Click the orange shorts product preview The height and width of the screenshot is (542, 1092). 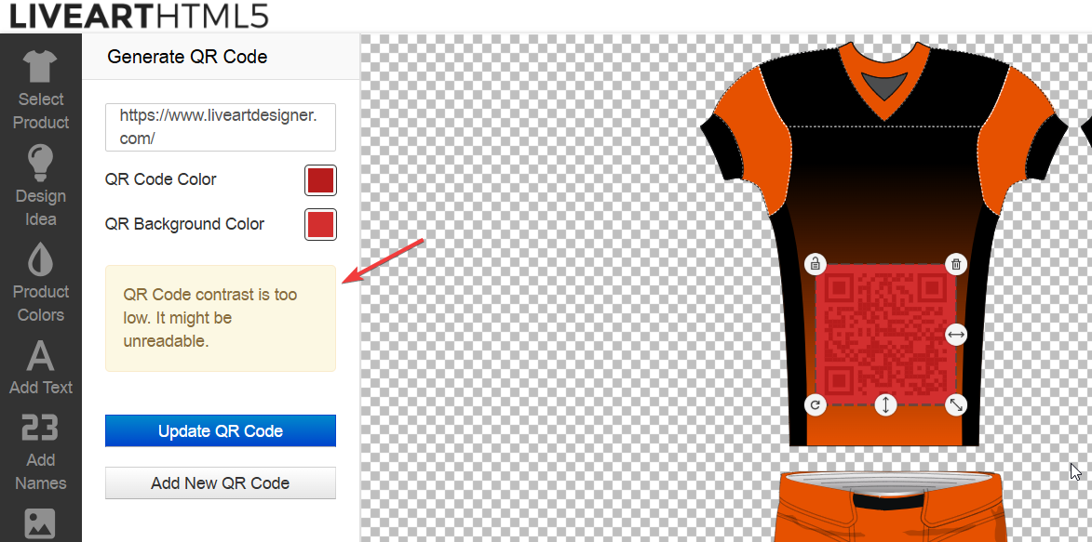click(x=889, y=507)
